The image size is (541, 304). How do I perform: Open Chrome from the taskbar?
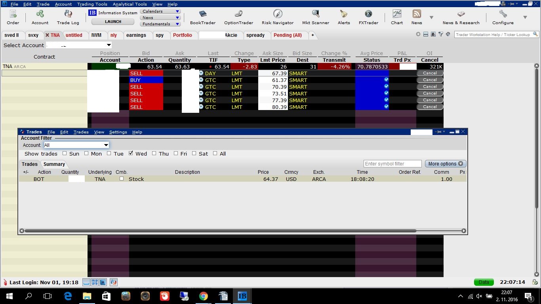(204, 296)
